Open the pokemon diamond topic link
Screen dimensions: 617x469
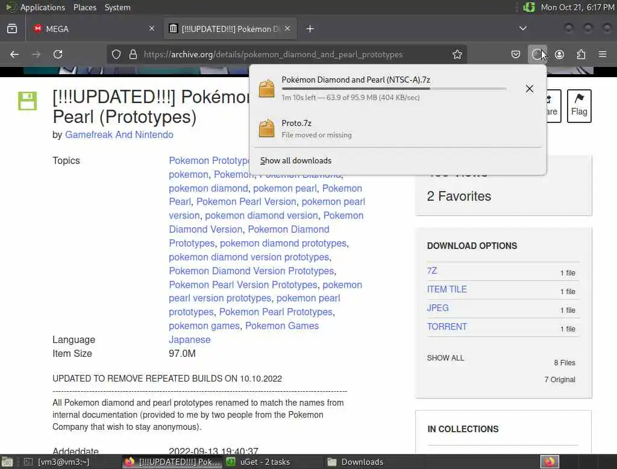point(208,188)
